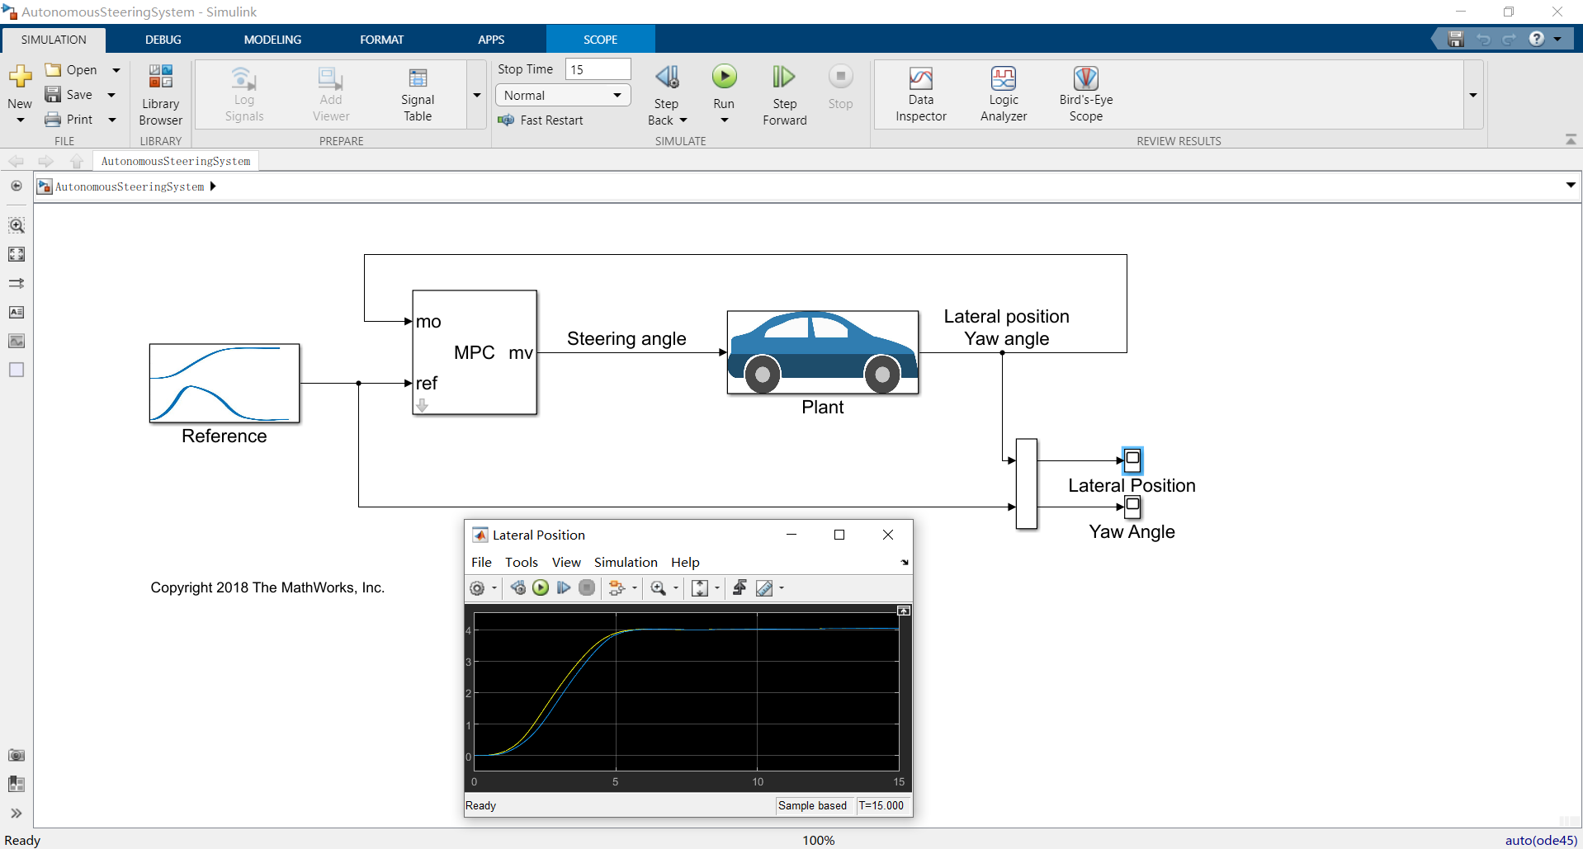Open the dropdown arrow under Run
1583x849 pixels.
[724, 120]
